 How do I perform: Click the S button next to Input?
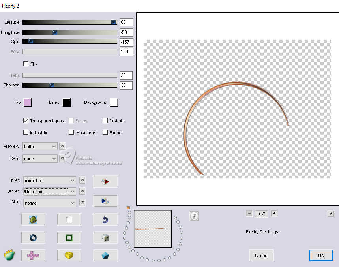[x=82, y=180]
